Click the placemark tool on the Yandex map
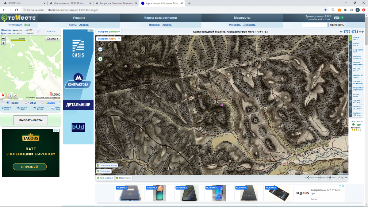 (x=4, y=96)
